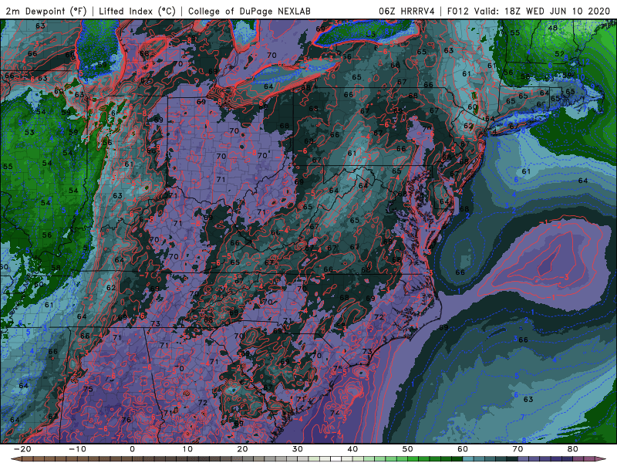Click the '2m Dewpoint (°F)' title label
The width and height of the screenshot is (617, 463).
[x=46, y=11]
